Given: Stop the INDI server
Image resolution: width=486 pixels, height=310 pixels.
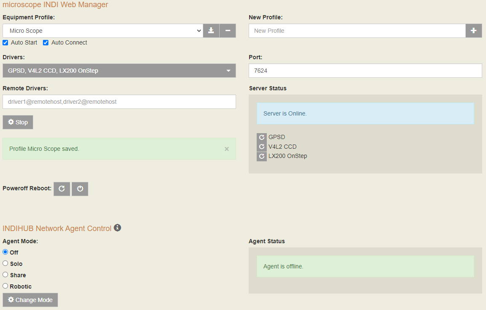Looking at the screenshot, I should click(18, 122).
